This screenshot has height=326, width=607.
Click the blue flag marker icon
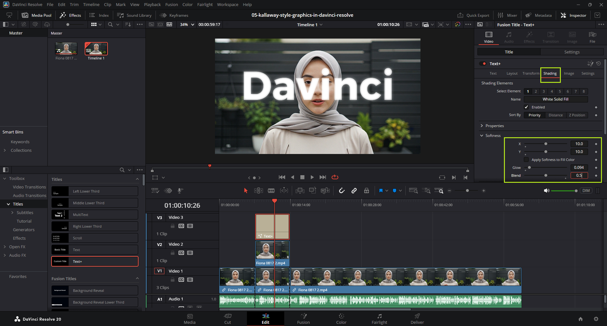pyautogui.click(x=381, y=191)
